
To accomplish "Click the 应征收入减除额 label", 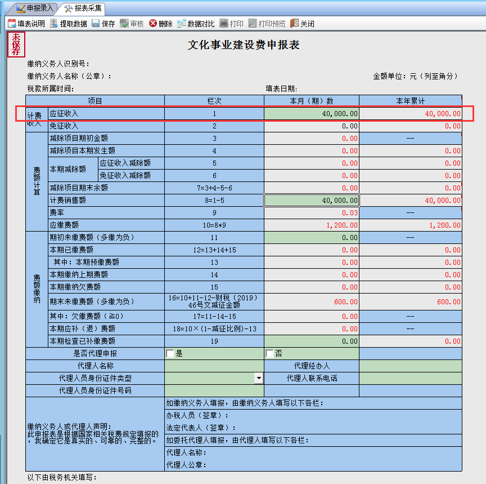I will coord(125,163).
